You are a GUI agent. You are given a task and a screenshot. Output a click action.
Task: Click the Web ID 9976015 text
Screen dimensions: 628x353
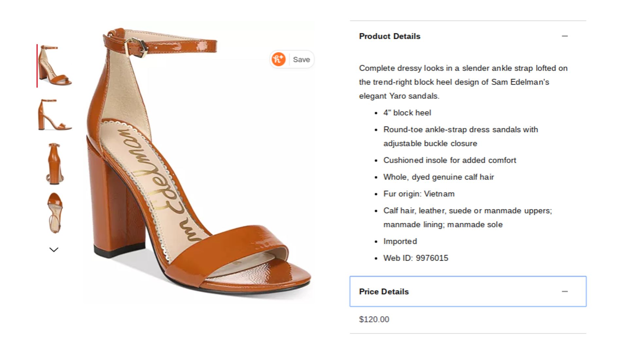(416, 258)
